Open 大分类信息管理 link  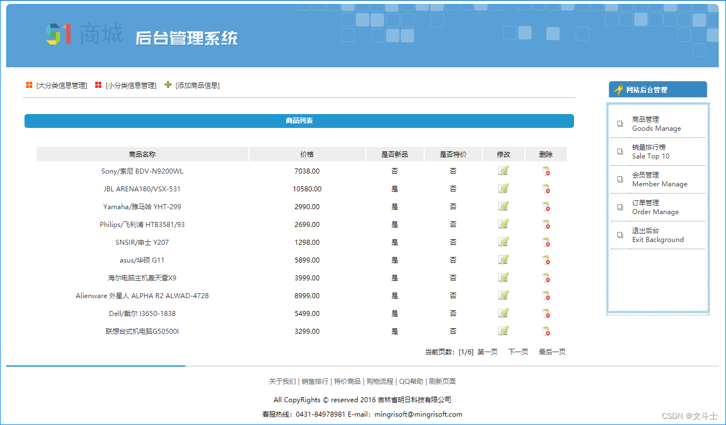(62, 86)
